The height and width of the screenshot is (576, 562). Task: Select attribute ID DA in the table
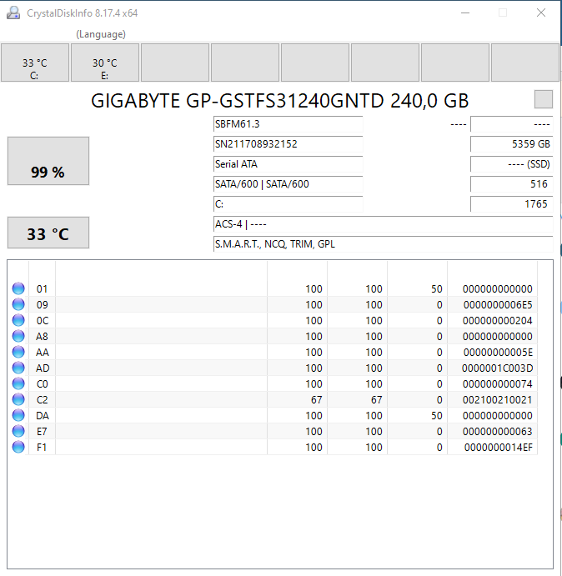pos(43,415)
